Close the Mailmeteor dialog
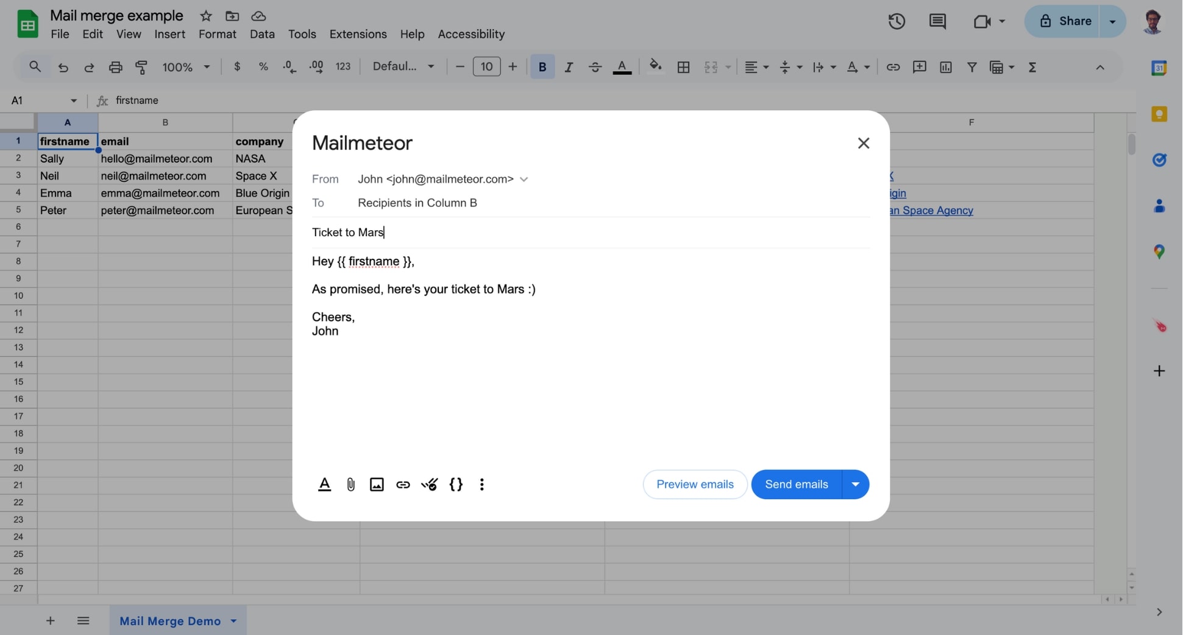This screenshot has width=1183, height=635. (863, 143)
